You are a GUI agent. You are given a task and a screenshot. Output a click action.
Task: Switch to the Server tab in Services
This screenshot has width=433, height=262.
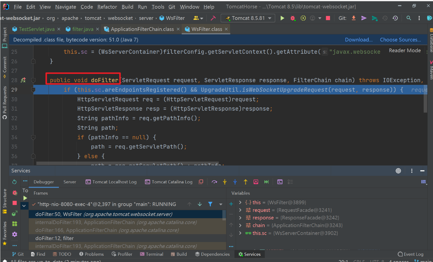pos(70,182)
